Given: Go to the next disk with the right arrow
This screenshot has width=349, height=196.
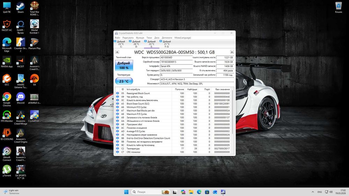Looking at the screenshot, I should pyautogui.click(x=232, y=52).
